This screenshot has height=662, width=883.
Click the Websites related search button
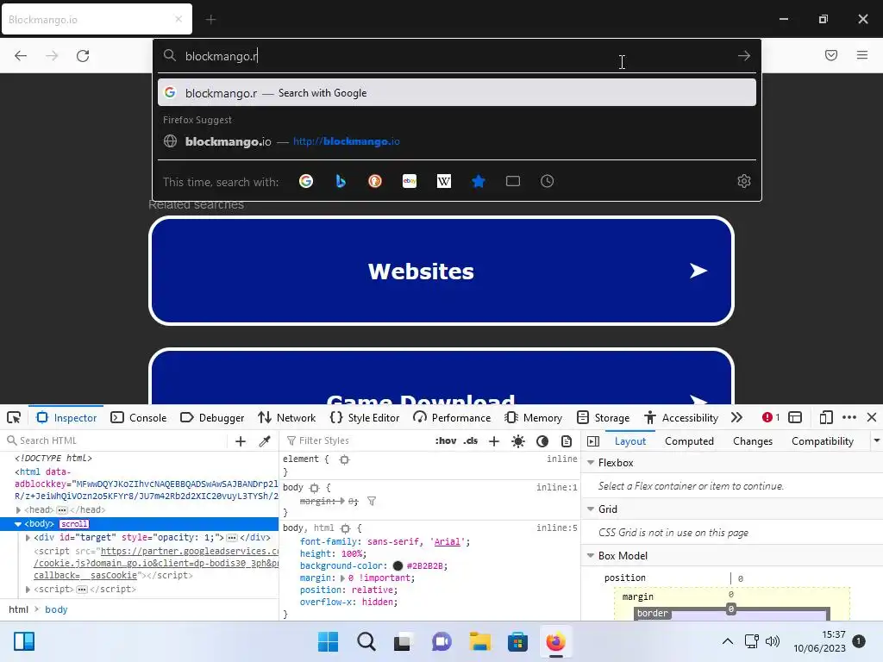[441, 271]
